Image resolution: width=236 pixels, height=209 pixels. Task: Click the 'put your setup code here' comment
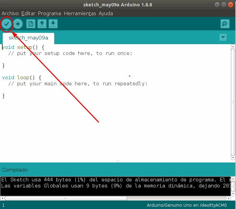[70, 53]
